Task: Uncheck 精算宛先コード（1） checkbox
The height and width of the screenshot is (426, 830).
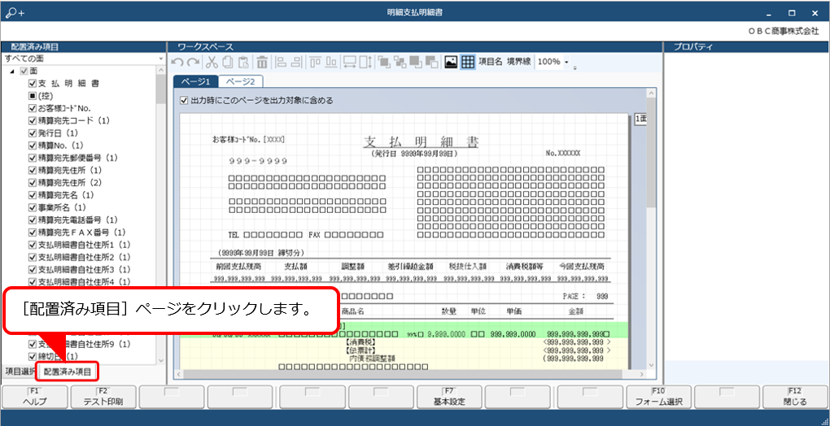Action: click(33, 120)
